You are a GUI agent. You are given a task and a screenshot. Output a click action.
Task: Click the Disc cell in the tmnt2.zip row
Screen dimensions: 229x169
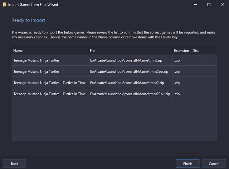(196, 83)
